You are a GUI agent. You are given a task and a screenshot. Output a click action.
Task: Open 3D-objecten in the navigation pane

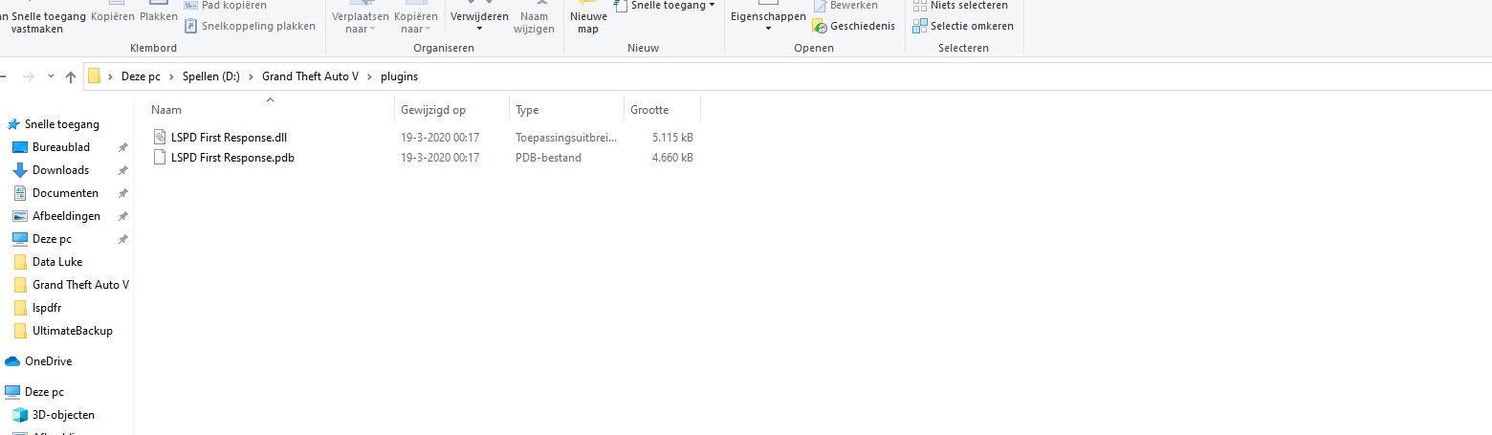(x=63, y=415)
